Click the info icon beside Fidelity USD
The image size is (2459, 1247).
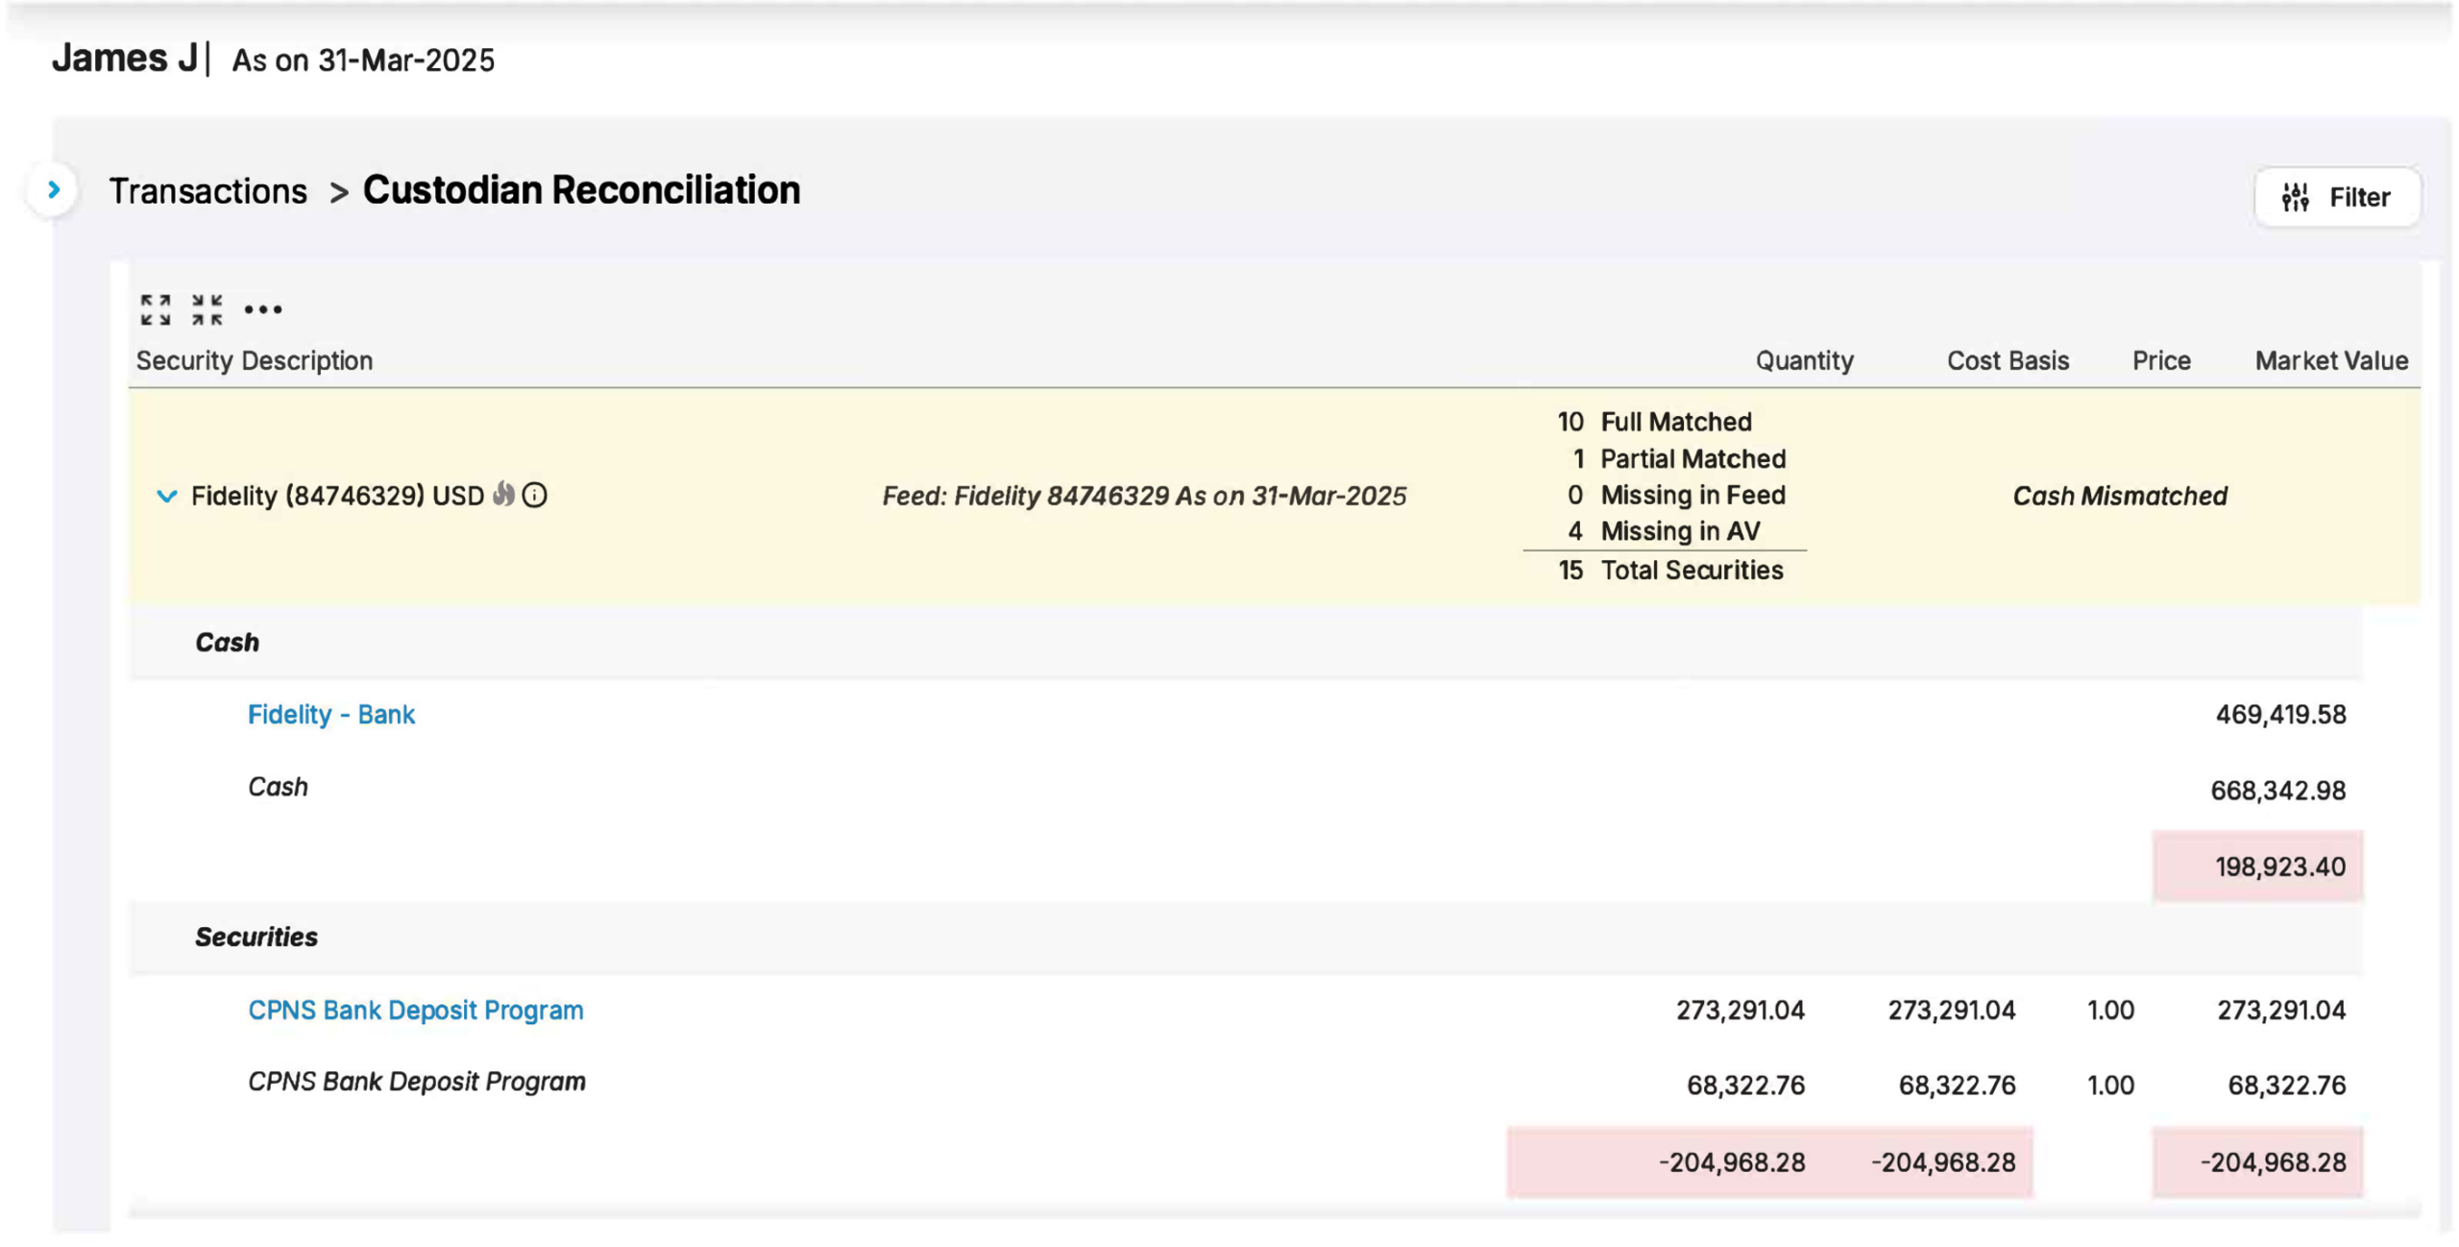point(535,495)
